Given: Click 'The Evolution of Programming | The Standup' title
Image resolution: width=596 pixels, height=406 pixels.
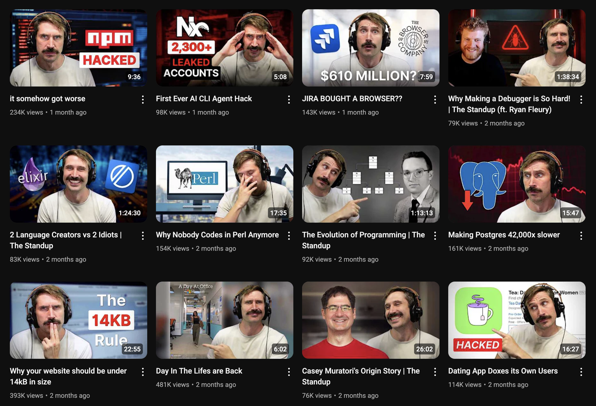Looking at the screenshot, I should [x=363, y=240].
